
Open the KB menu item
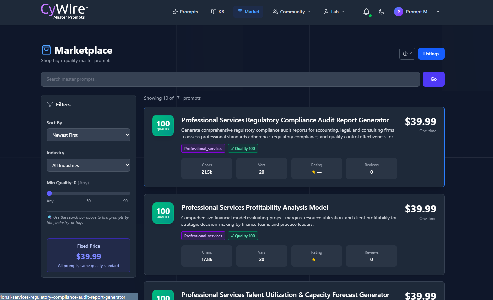pos(218,12)
